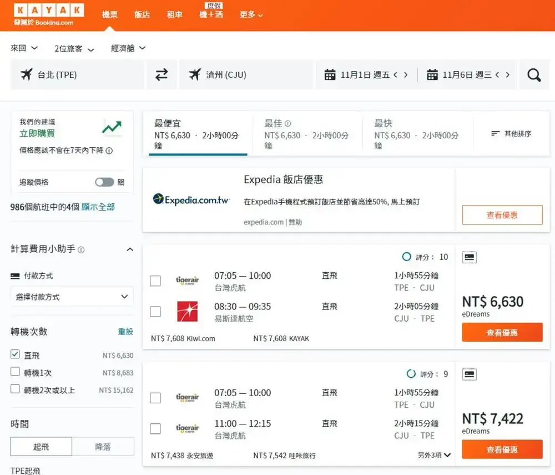Open the 選擇付款方式 dropdown

[x=72, y=297]
